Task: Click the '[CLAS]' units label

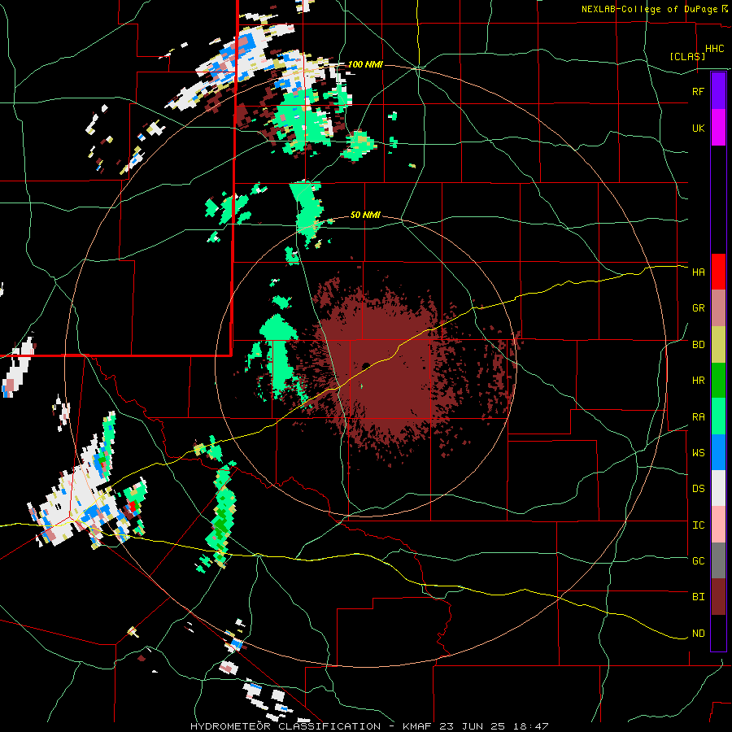Action: pyautogui.click(x=687, y=56)
